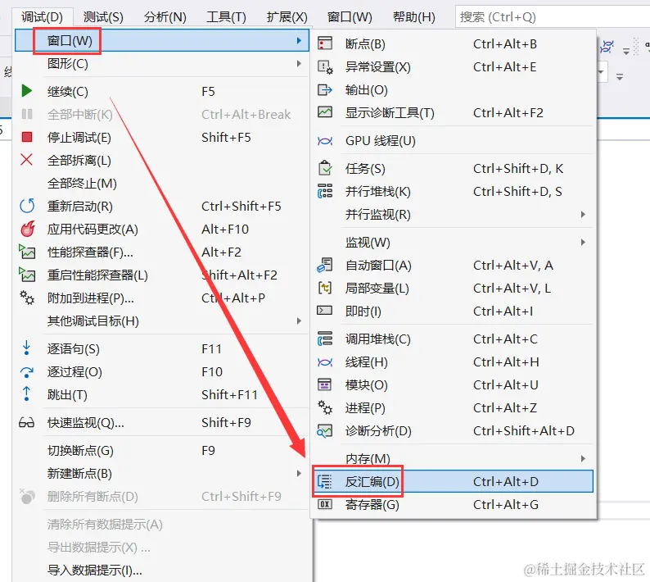Screen dimensions: 650x582
Task: Click the Continue green play icon
Action: click(27, 91)
